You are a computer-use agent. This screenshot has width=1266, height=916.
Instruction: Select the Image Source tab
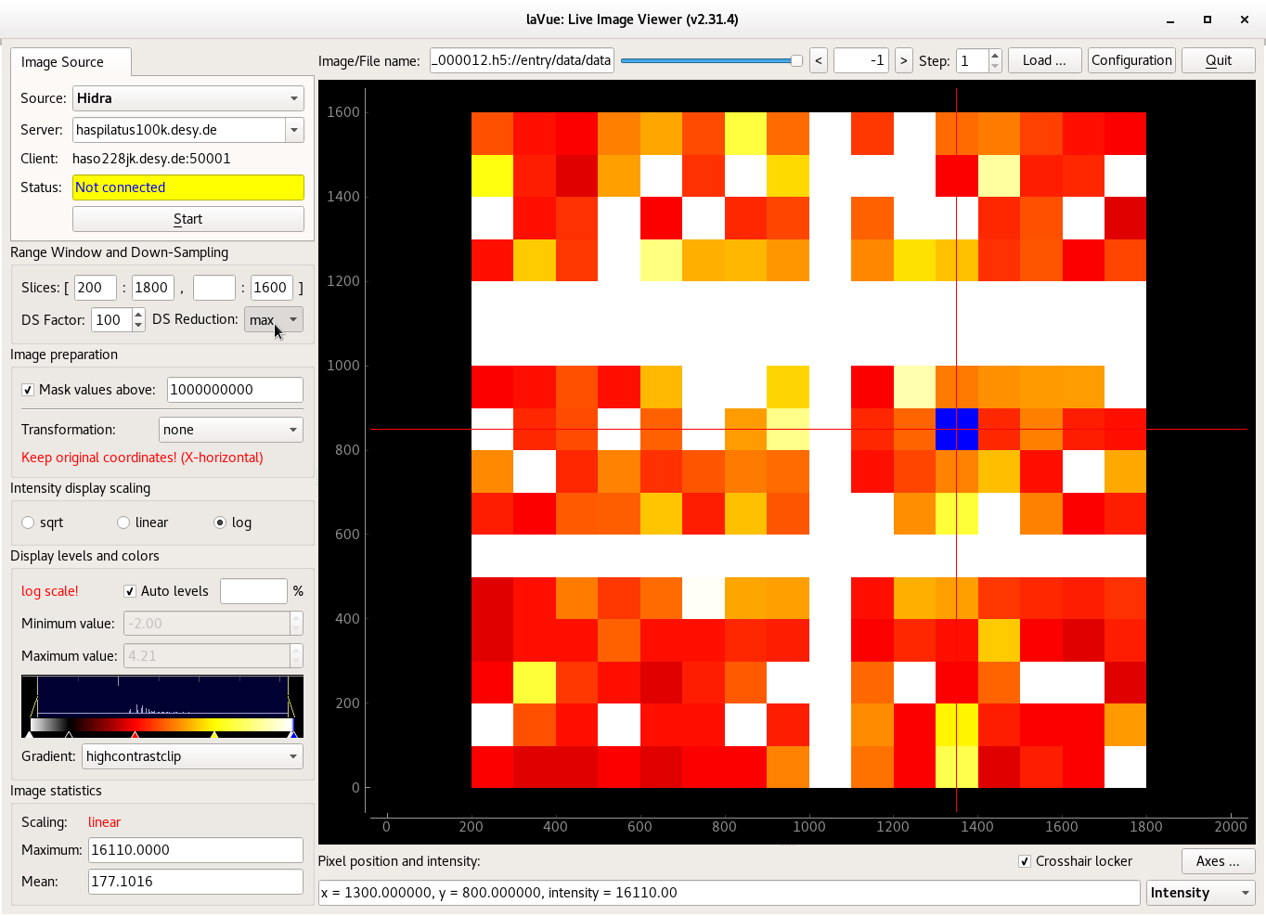(63, 62)
